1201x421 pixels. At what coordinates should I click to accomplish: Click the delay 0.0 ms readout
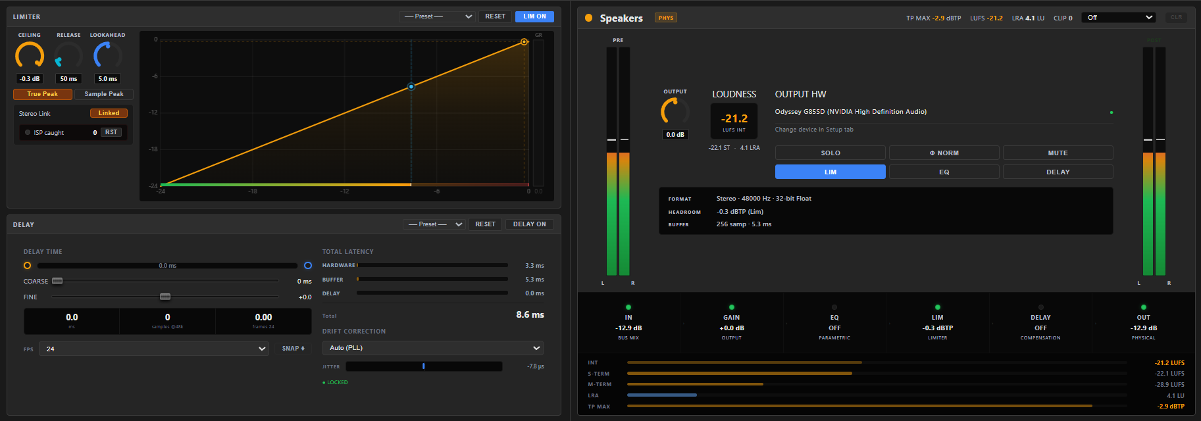pyautogui.click(x=72, y=321)
